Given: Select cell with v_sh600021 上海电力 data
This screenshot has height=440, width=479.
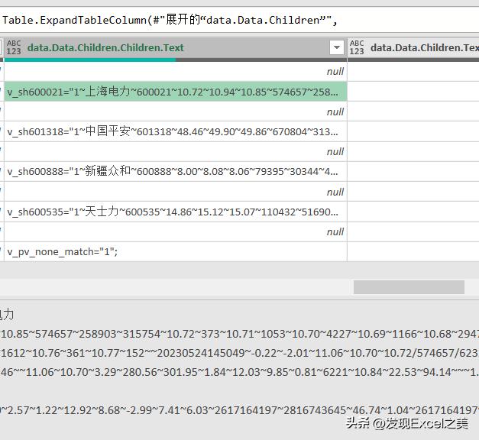Looking at the screenshot, I should coord(176,92).
